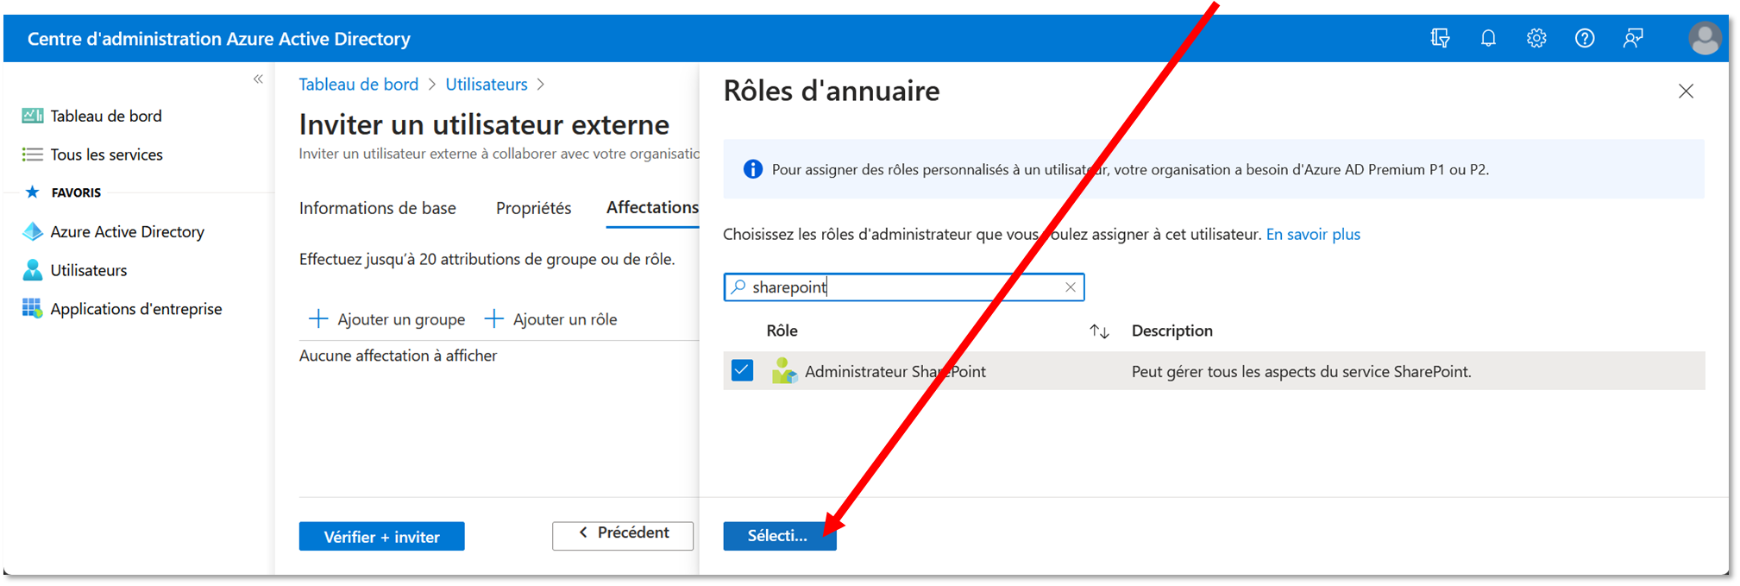Open the help question mark icon
Screen dimensions: 1740x586
click(1585, 38)
